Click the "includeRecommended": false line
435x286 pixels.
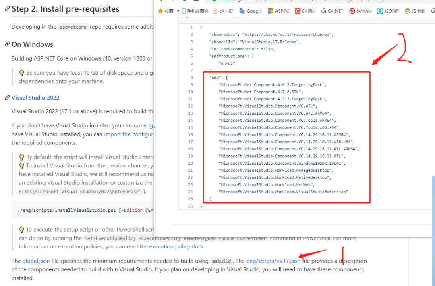coord(242,49)
